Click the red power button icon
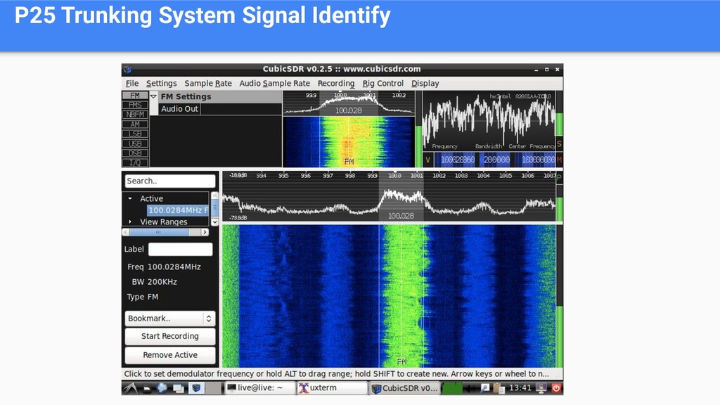 tap(556, 388)
